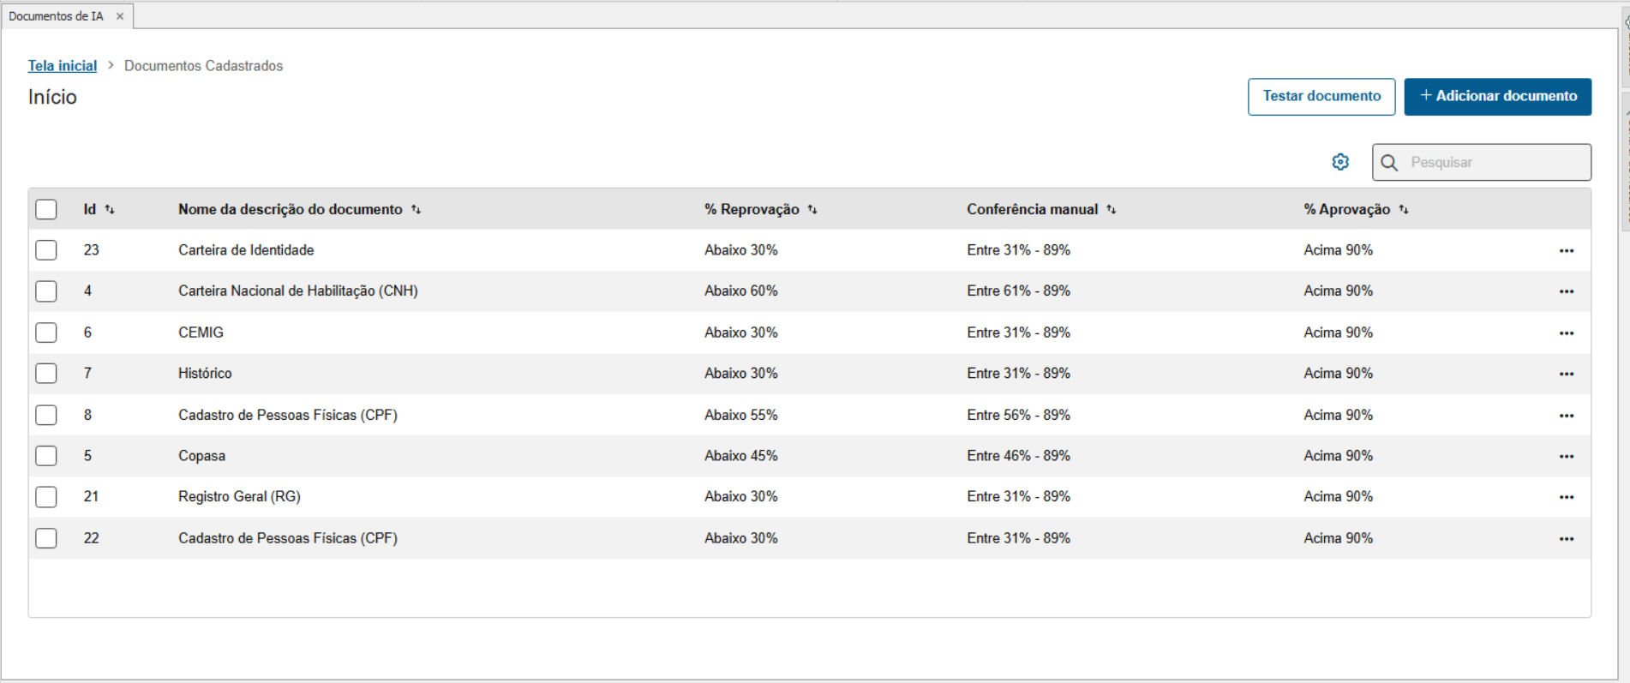Click the Testar documento button
This screenshot has width=1630, height=683.
[x=1321, y=96]
